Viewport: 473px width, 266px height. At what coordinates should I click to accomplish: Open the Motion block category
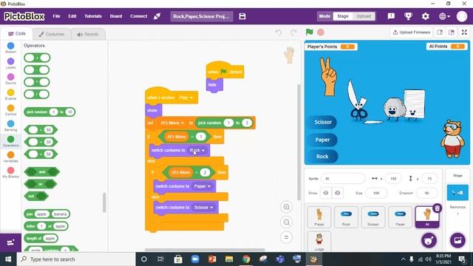pos(10,47)
